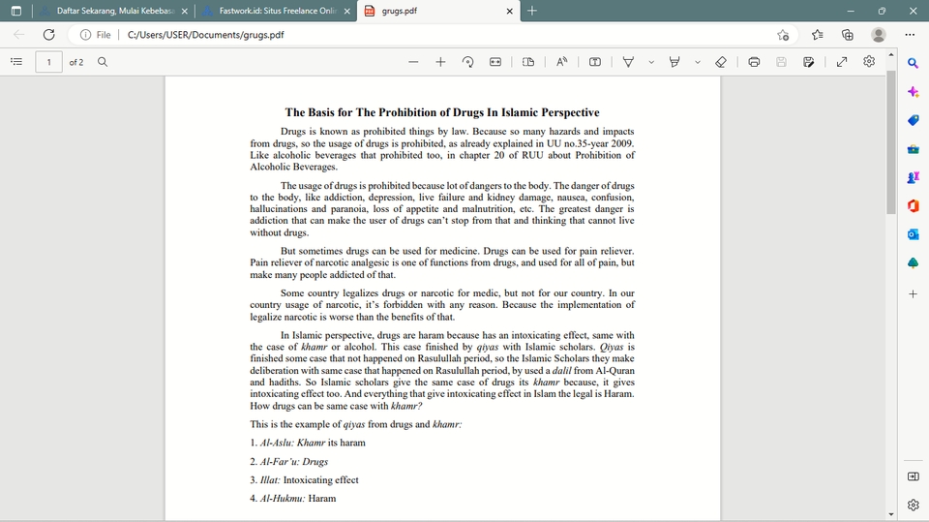Show the PDF table of contents

16,62
